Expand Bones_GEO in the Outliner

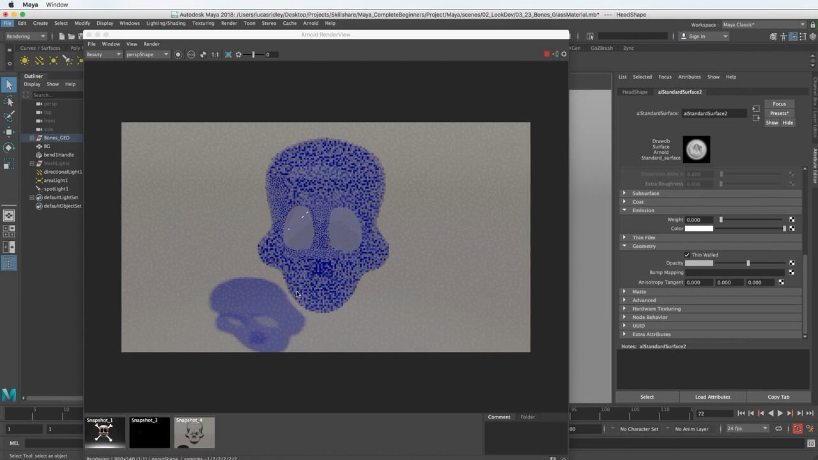tap(32, 138)
